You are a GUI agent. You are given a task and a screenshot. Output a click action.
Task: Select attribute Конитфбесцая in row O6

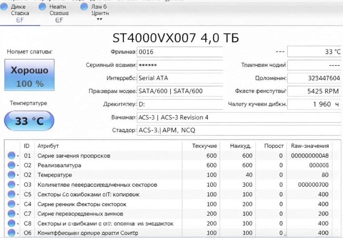tap(88, 233)
